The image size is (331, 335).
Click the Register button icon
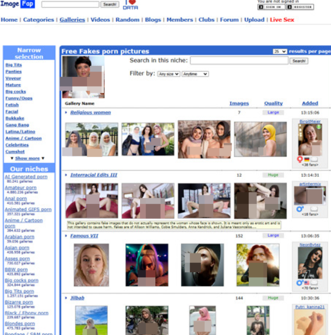pos(300,7)
